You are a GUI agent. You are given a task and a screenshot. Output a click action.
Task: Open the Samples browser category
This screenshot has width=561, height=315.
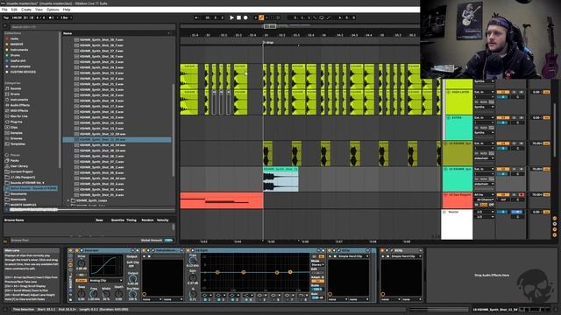16,133
